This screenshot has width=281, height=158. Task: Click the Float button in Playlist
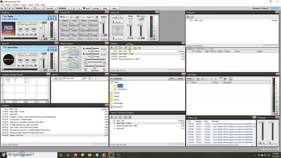[x=172, y=79]
